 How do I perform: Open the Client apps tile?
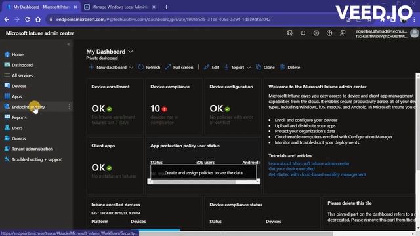click(115, 165)
